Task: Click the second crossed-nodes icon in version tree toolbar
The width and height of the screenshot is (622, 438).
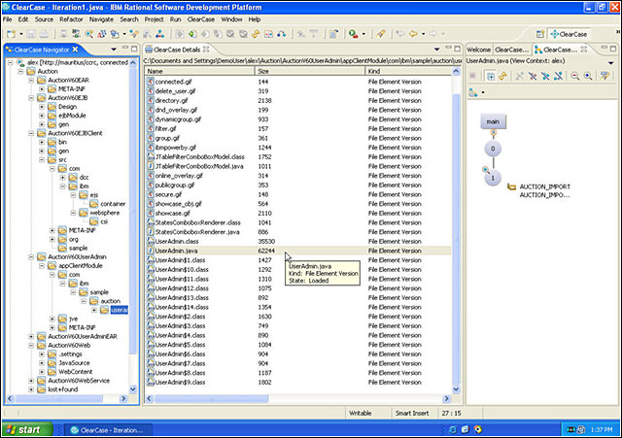Action: click(546, 76)
